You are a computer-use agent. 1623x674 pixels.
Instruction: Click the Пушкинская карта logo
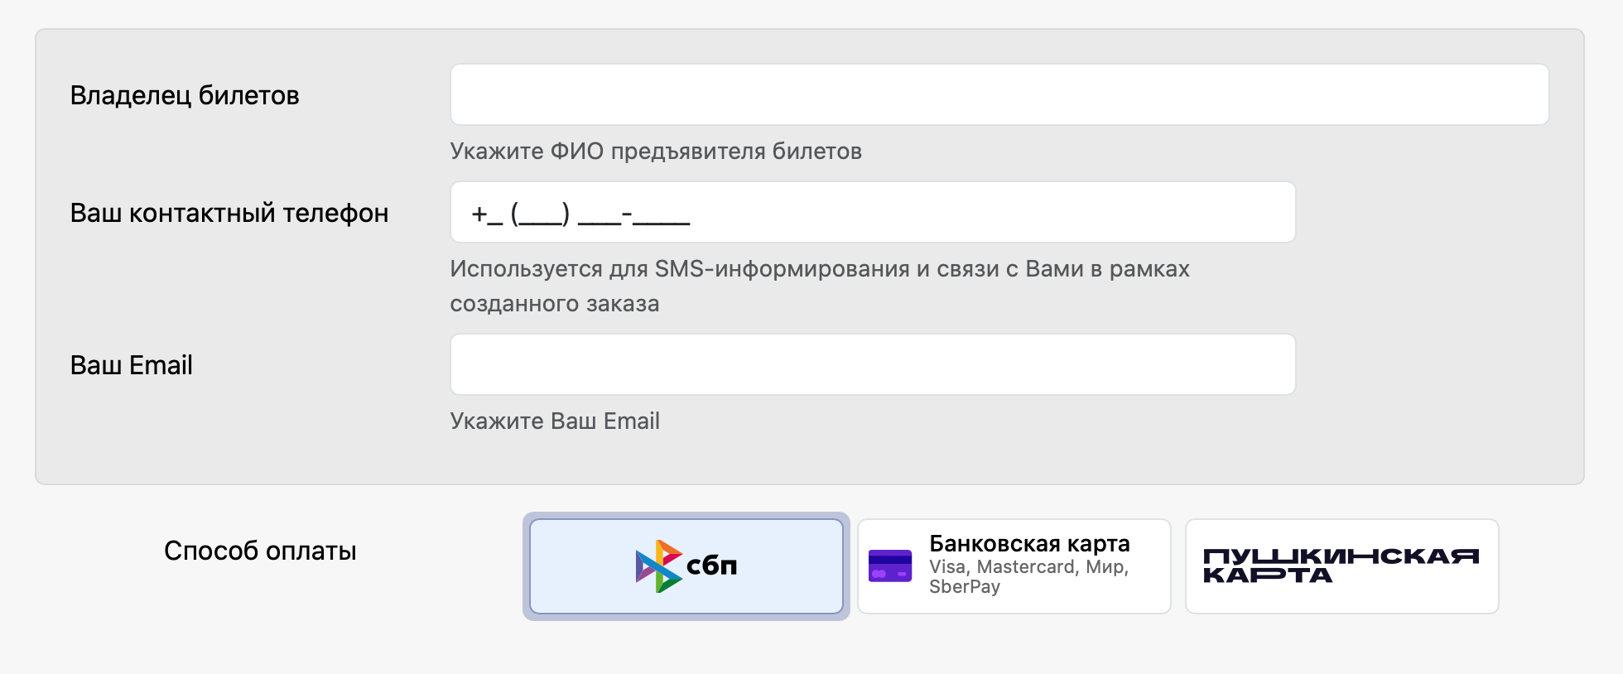point(1340,566)
